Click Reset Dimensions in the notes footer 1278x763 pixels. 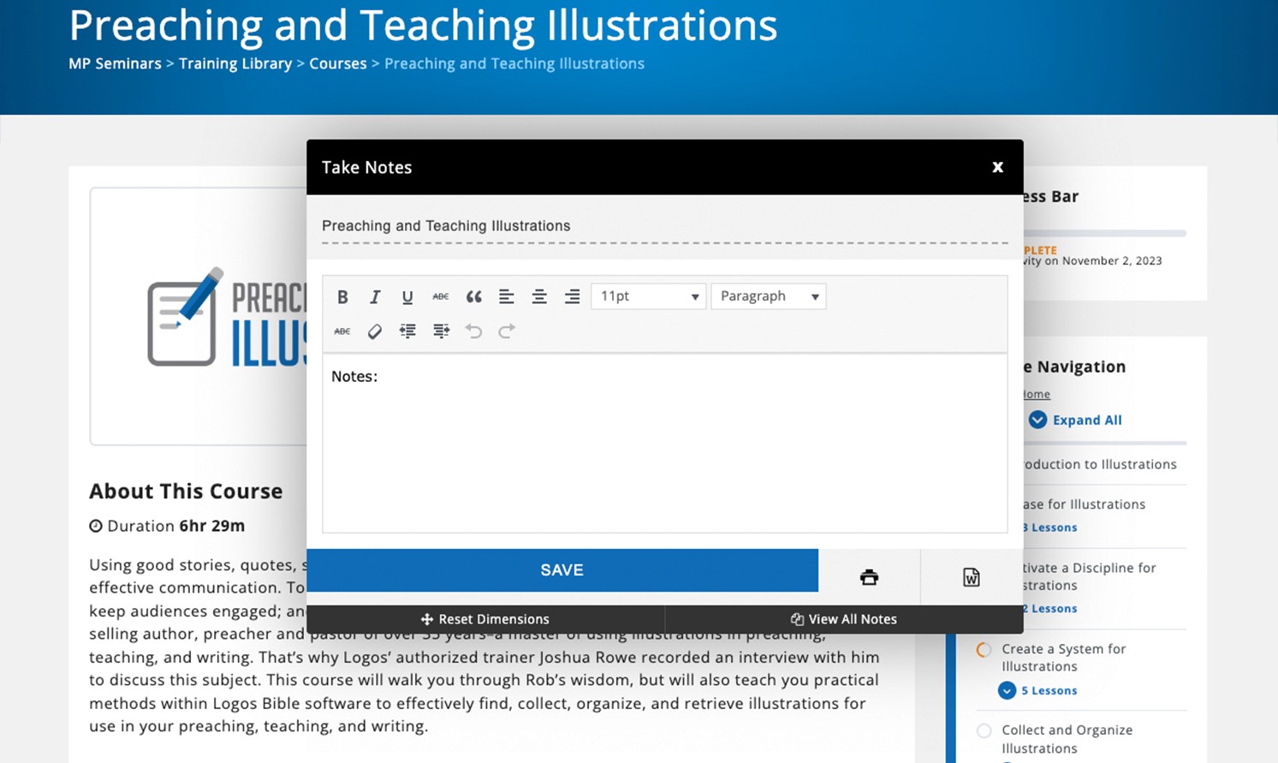(x=485, y=619)
